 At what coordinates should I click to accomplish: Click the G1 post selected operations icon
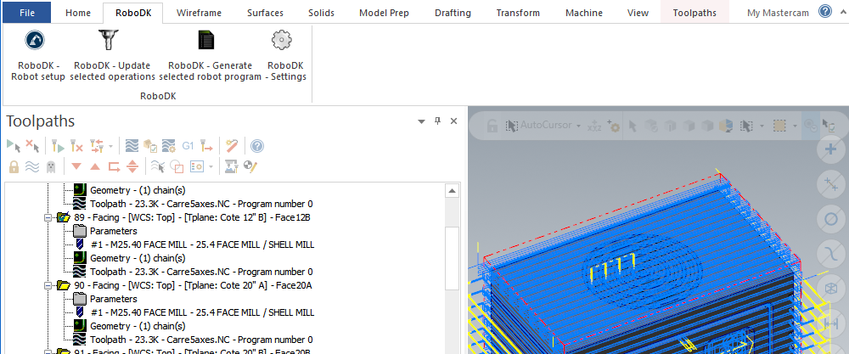pos(188,146)
